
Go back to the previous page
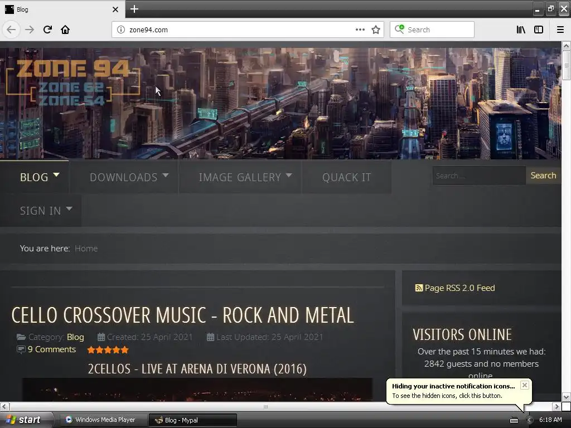11,30
